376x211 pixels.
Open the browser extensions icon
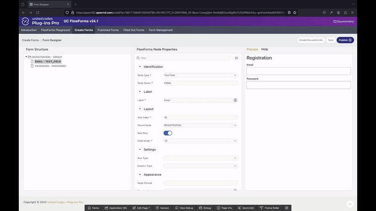tap(345, 13)
